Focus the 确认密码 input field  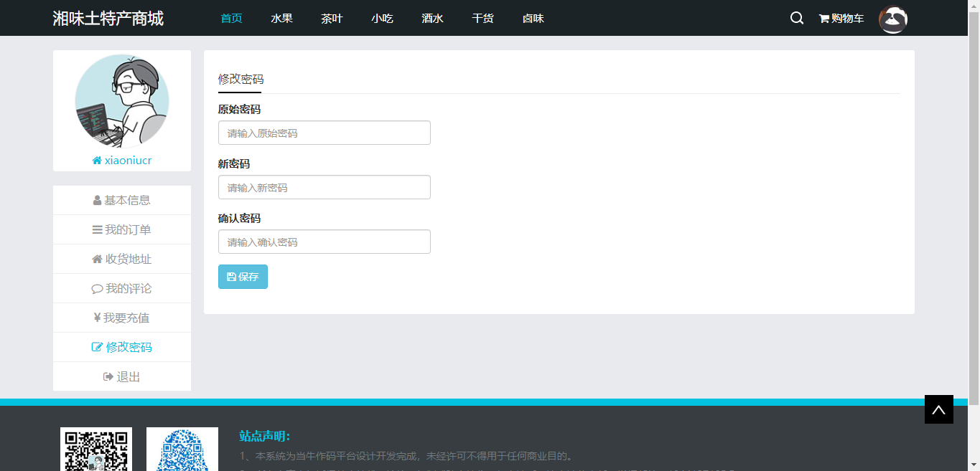pyautogui.click(x=325, y=242)
